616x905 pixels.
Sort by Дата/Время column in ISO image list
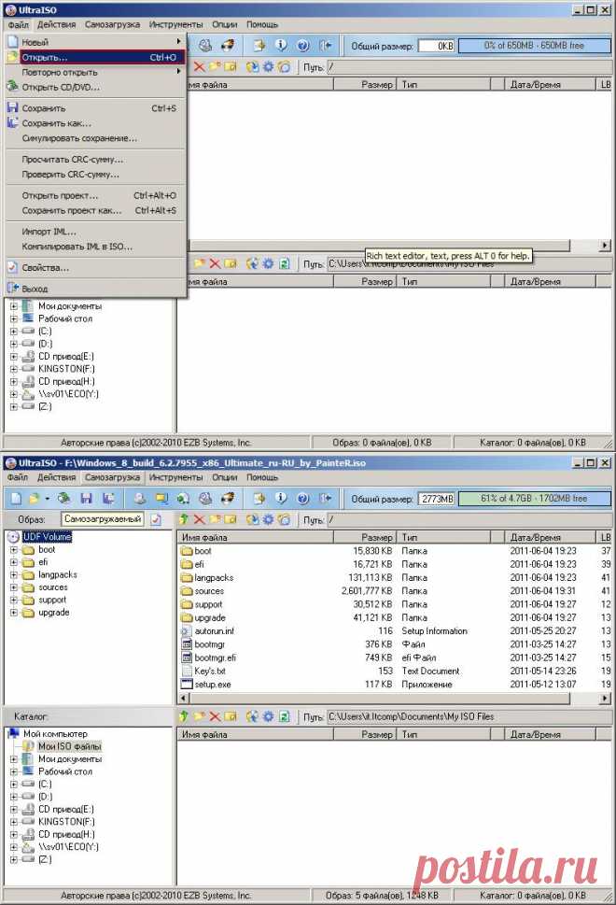tap(550, 537)
